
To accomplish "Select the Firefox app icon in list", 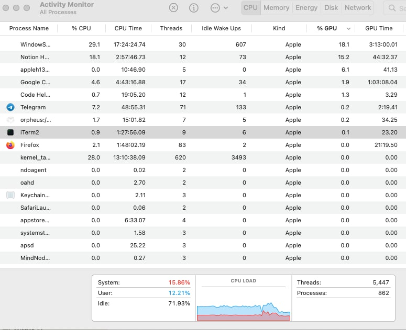I will click(x=10, y=145).
